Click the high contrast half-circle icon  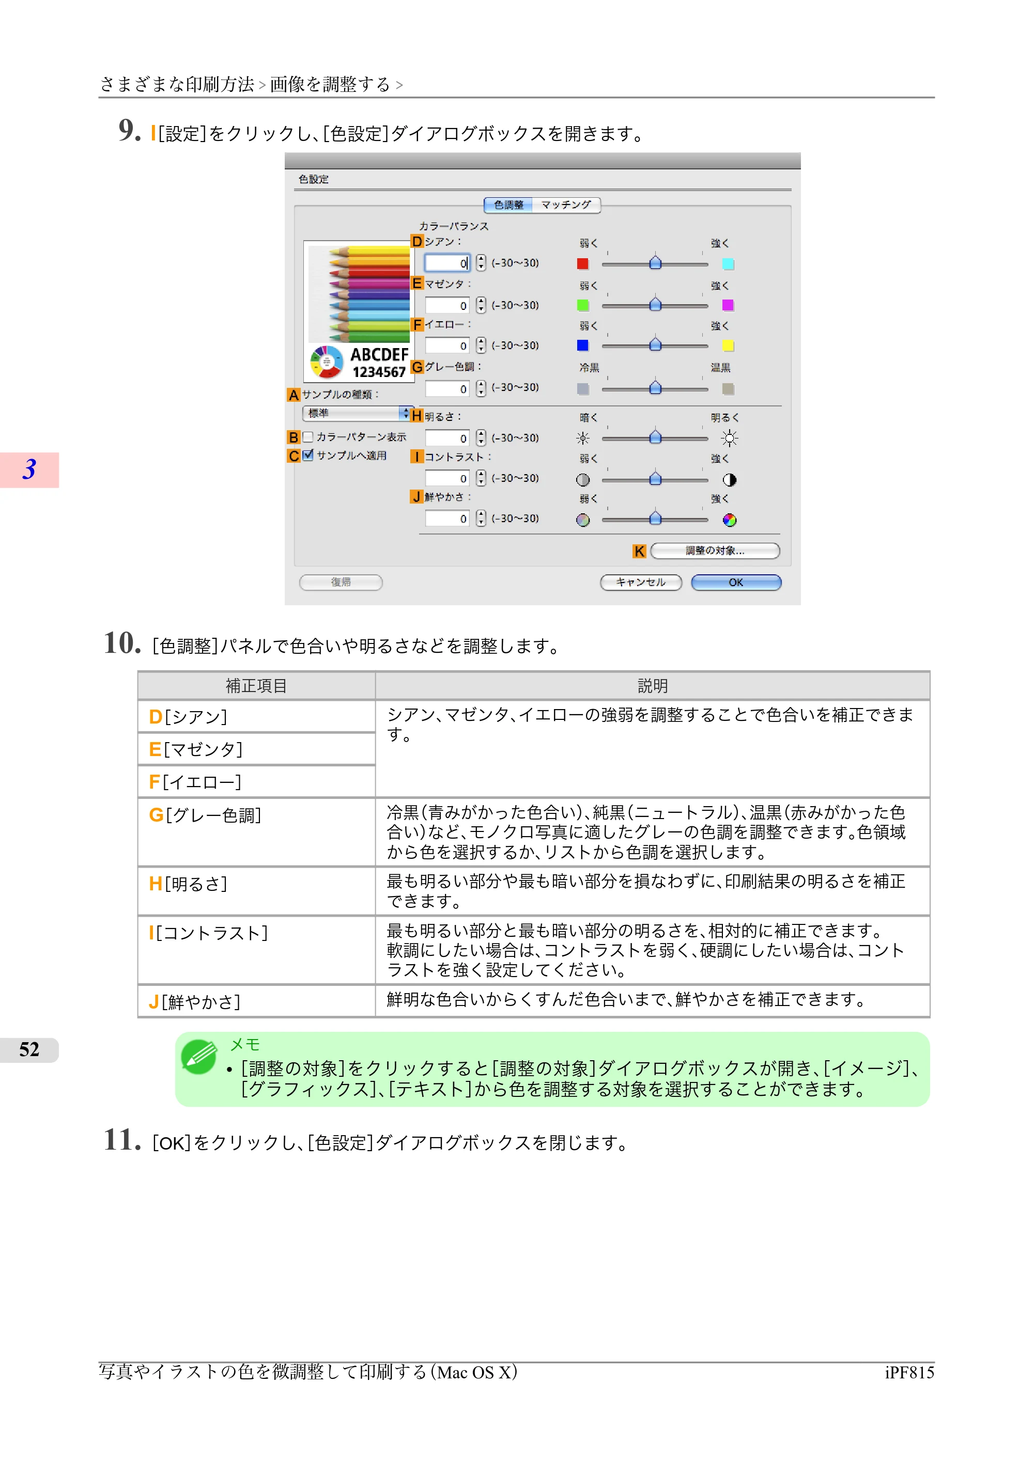[x=729, y=480]
